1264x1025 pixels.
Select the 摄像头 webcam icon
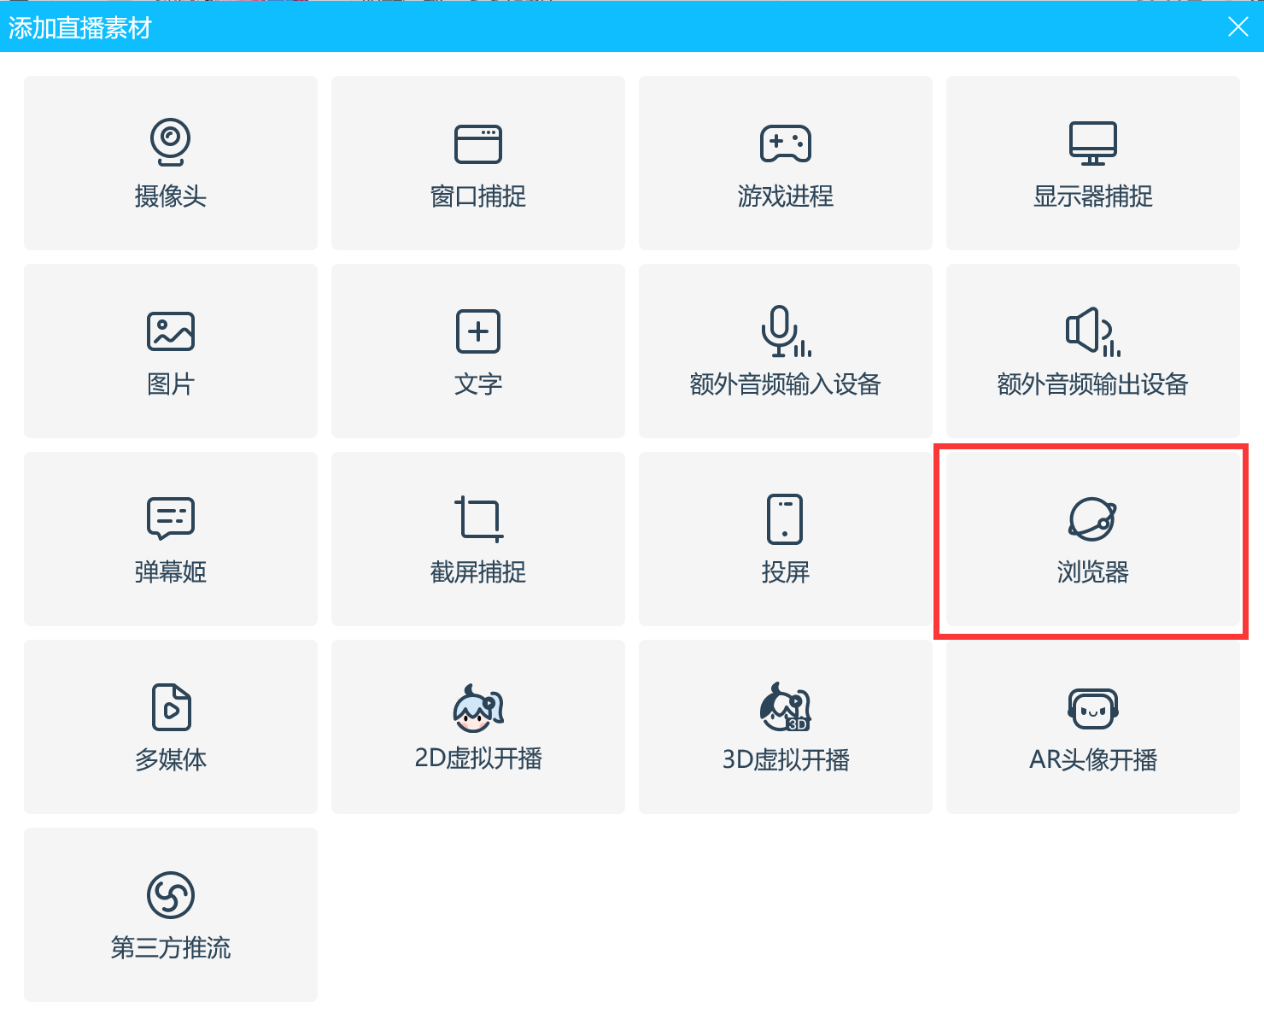point(170,142)
